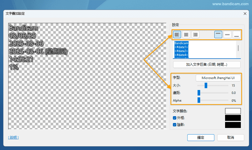Open the Microsoft JhengHei UI font picker
This screenshot has width=252, height=150.
(x=218, y=78)
